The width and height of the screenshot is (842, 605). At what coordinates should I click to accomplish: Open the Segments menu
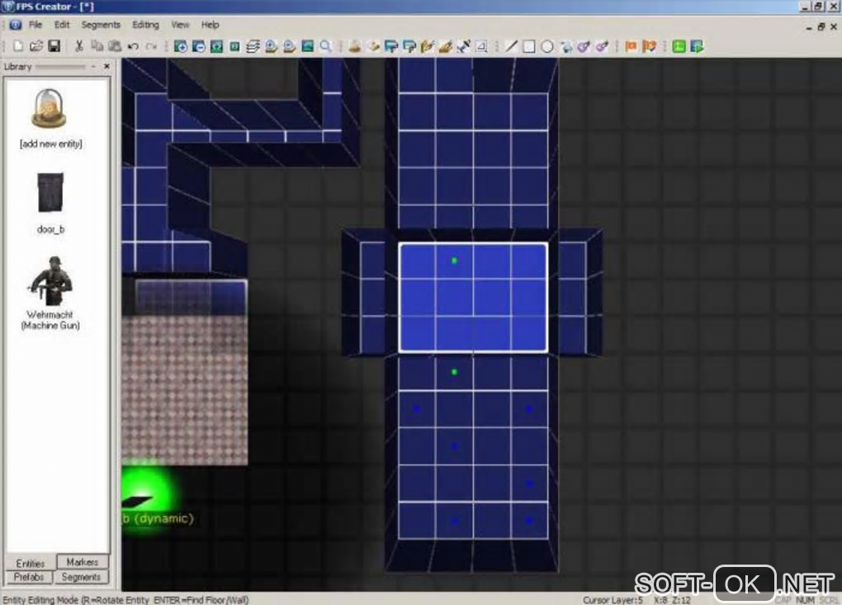click(x=101, y=25)
